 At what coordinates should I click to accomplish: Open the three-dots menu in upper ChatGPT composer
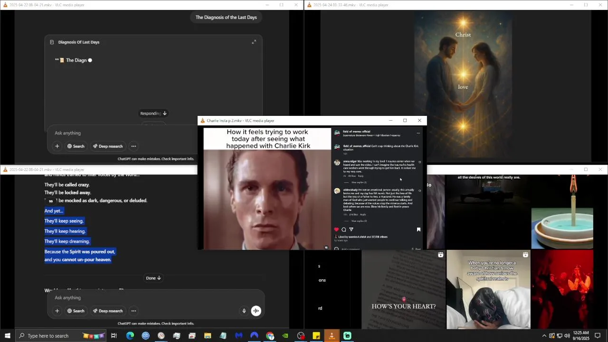133,146
